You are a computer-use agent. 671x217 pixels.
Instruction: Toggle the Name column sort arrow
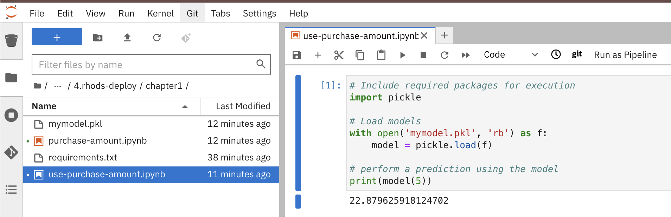tap(185, 107)
